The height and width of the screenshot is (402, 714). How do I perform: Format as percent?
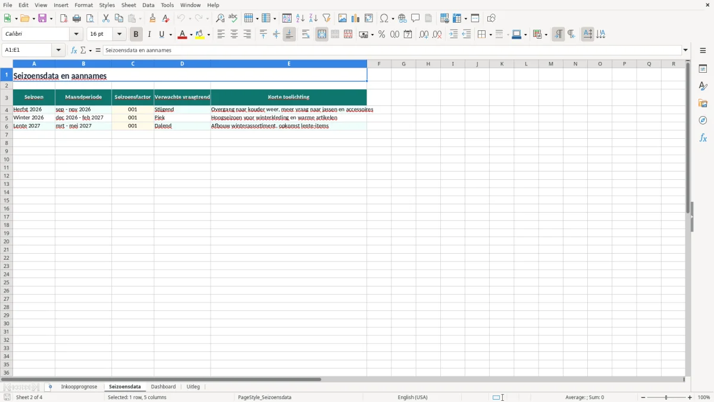tap(381, 35)
